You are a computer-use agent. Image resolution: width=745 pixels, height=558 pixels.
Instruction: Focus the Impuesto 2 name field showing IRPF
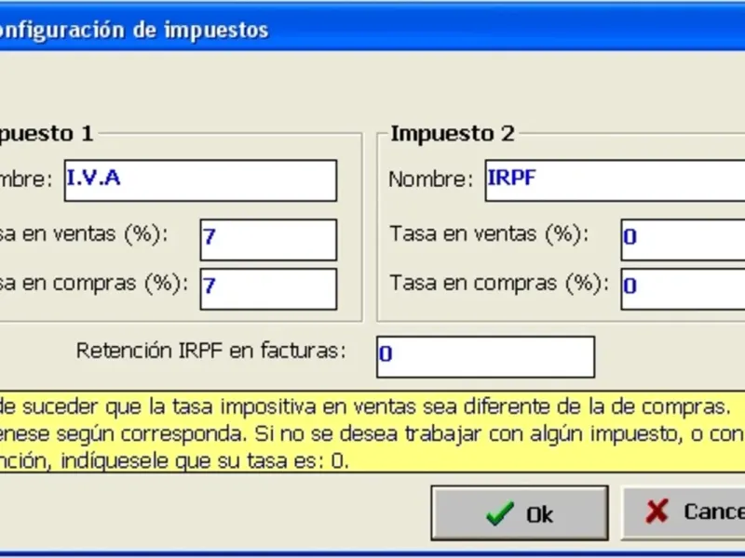click(x=615, y=180)
